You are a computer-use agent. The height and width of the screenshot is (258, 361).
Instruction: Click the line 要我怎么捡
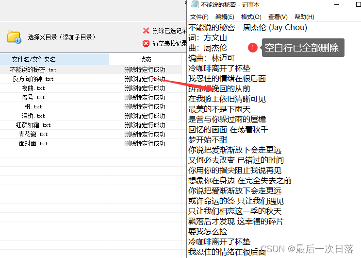click(208, 231)
